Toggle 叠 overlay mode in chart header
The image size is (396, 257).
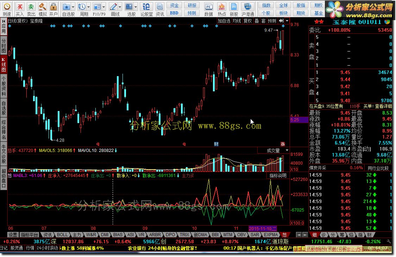(257, 21)
